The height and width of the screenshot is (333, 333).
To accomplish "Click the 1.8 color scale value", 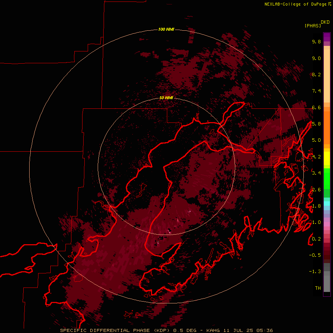I will pyautogui.click(x=316, y=206).
